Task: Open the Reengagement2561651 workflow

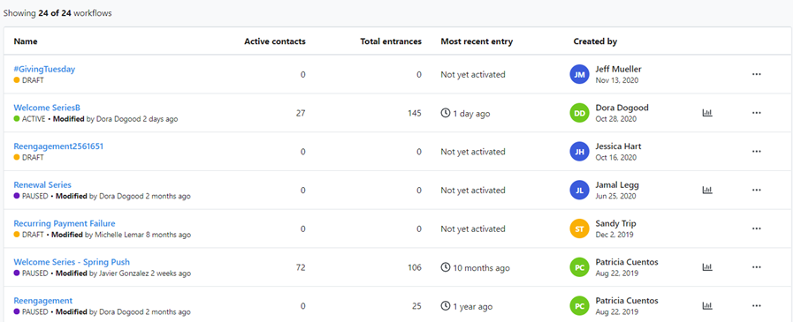Action: [58, 146]
